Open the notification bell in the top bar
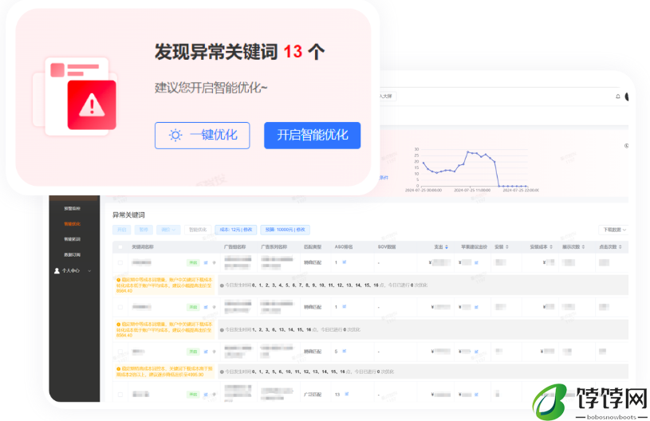 pos(617,96)
